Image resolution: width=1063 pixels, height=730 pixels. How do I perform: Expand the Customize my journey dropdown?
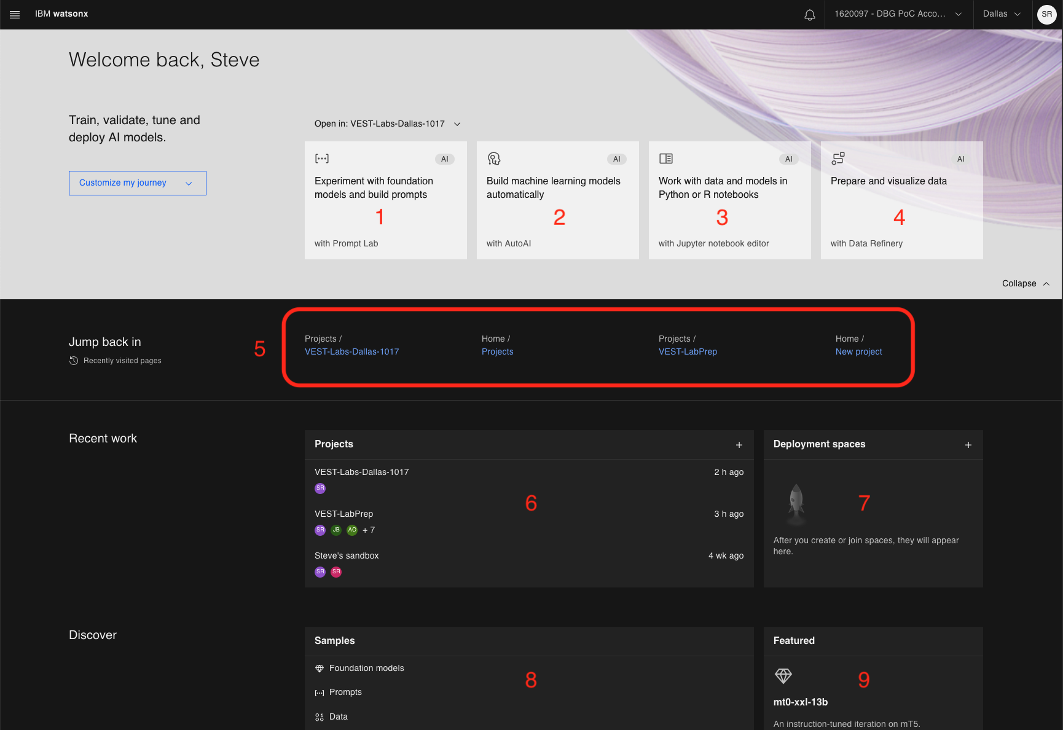138,183
